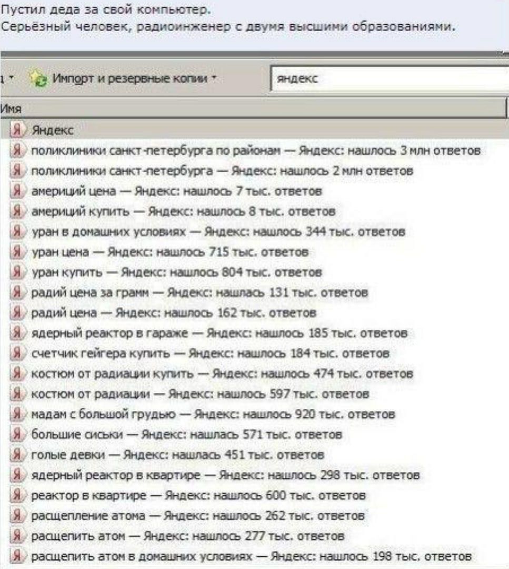Select америций цена history entry
Screen dimensions: 509x569
[x=176, y=191]
